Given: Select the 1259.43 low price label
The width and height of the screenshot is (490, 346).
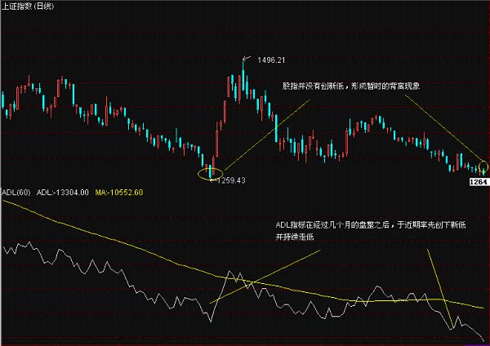Looking at the screenshot, I should pos(231,180).
